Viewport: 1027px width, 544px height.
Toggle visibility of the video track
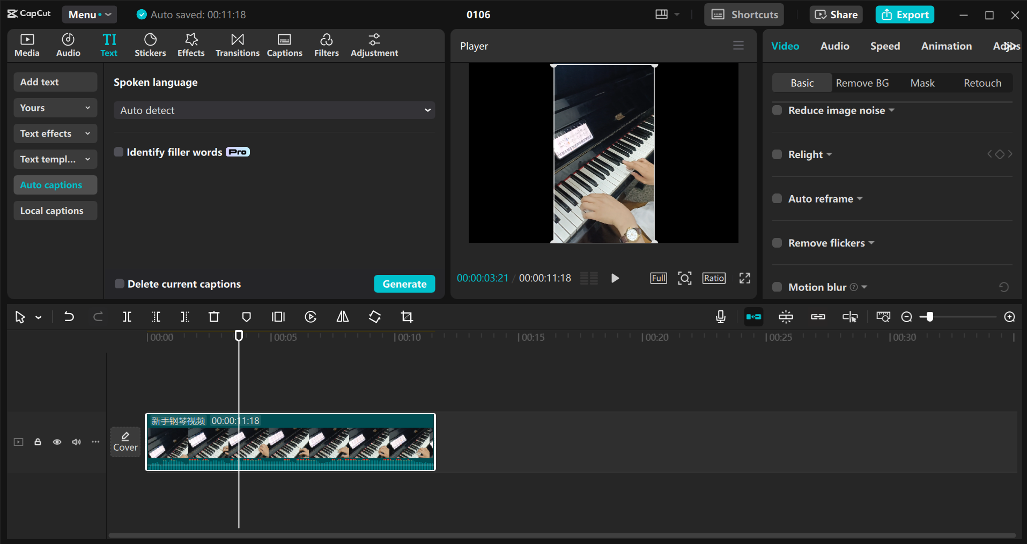click(x=57, y=442)
